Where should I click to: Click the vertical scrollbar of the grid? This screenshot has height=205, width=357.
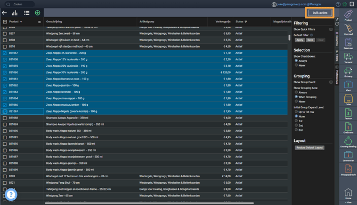[x=289, y=37]
